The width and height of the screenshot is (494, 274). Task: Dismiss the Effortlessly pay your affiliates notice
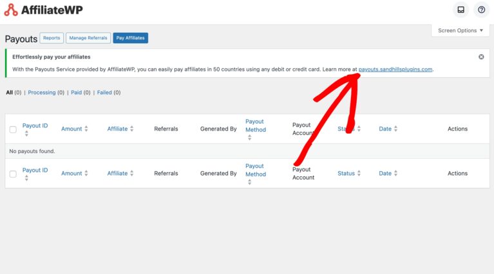(481, 57)
